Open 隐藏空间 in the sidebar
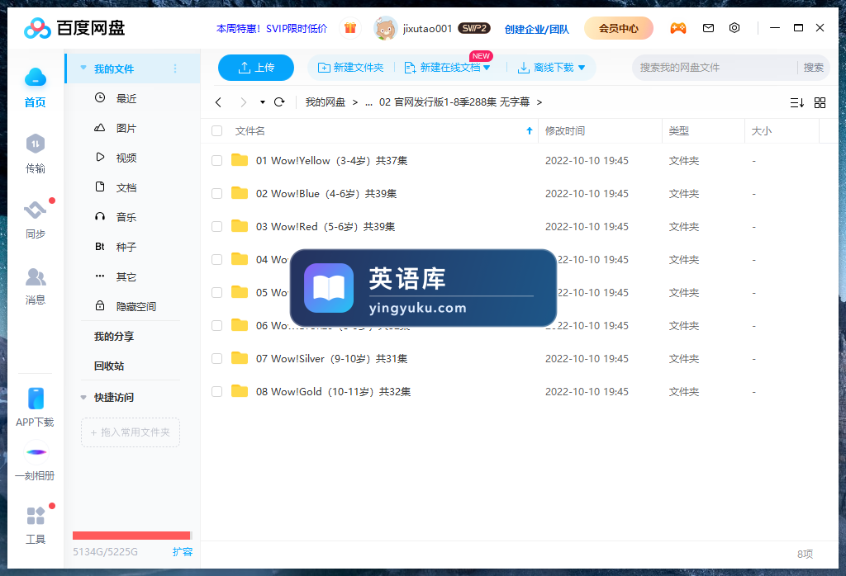Viewport: 846px width, 576px height. click(136, 307)
